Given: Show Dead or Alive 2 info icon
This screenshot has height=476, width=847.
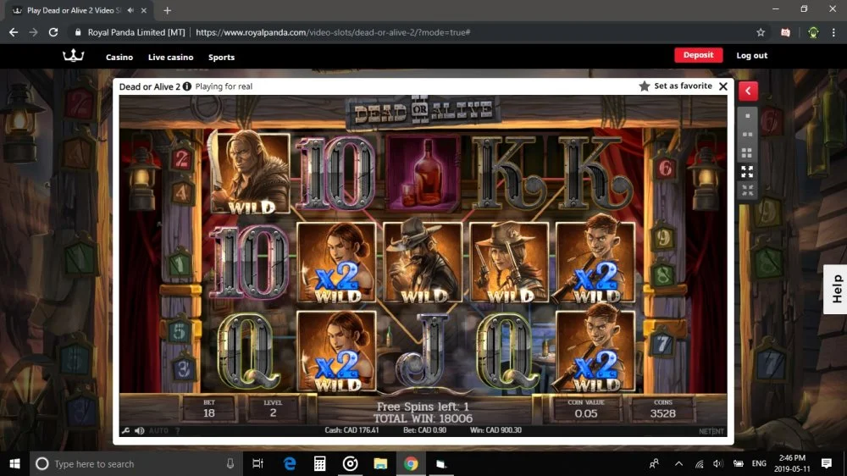Looking at the screenshot, I should [187, 86].
